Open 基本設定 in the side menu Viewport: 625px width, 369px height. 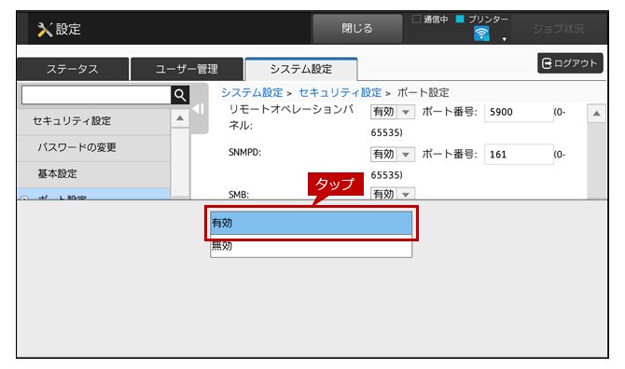[93, 174]
